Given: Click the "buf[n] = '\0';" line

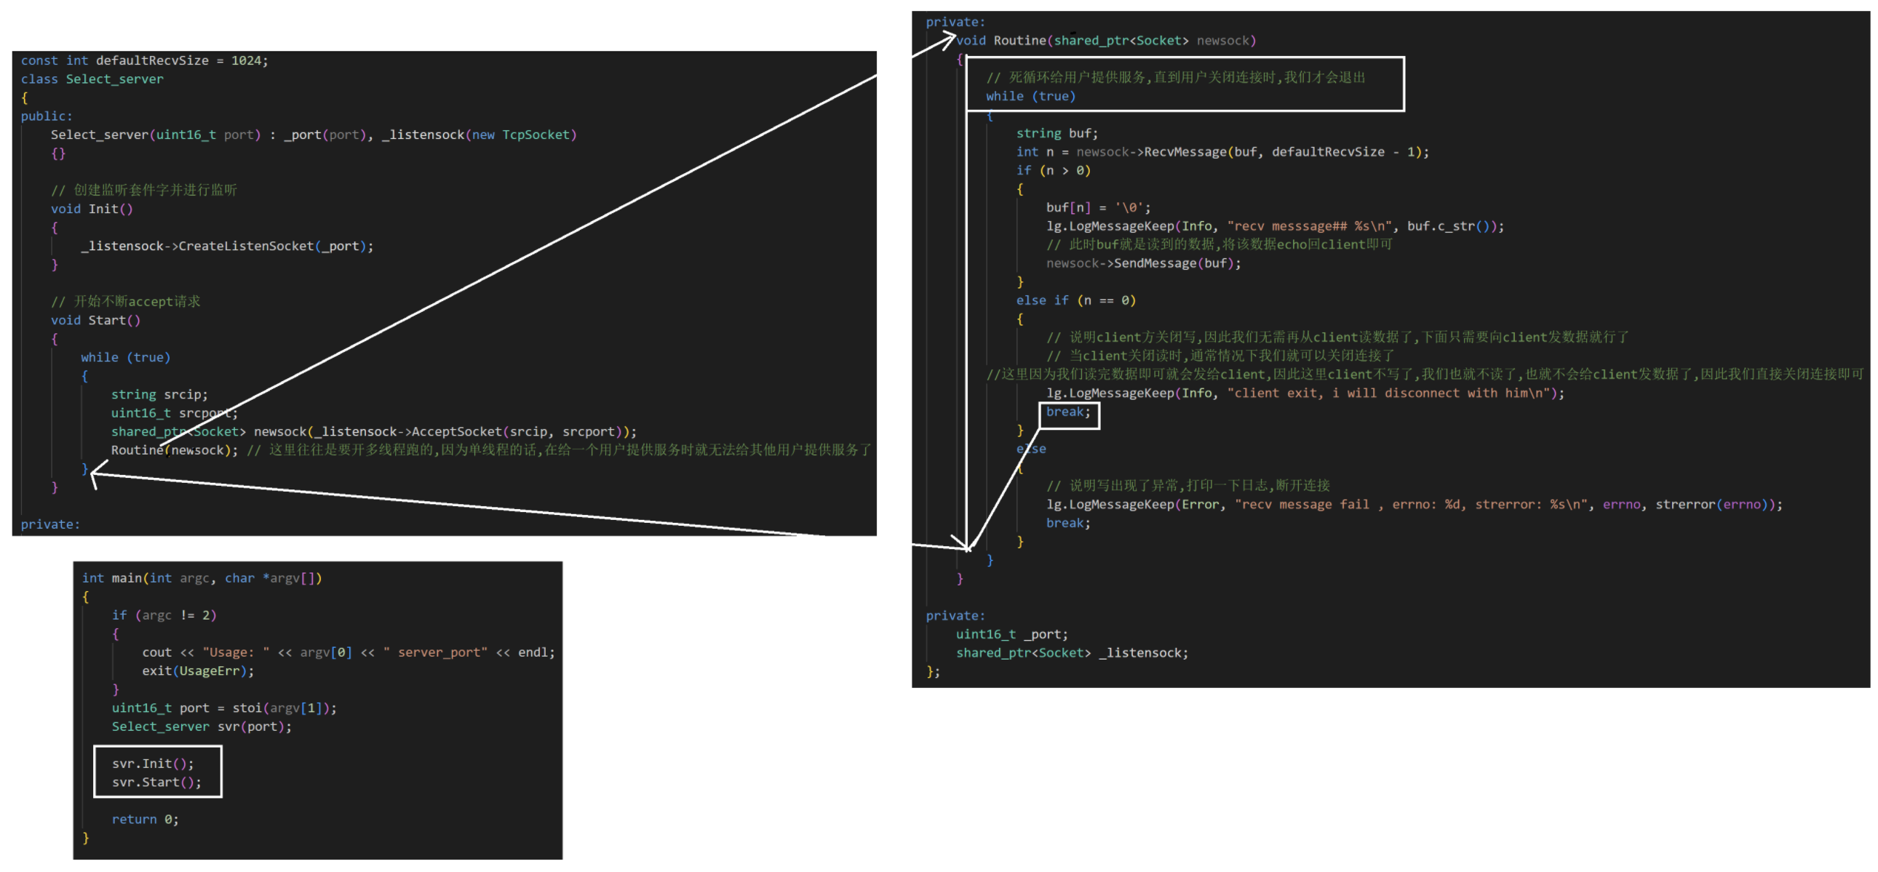Looking at the screenshot, I should (x=1099, y=207).
